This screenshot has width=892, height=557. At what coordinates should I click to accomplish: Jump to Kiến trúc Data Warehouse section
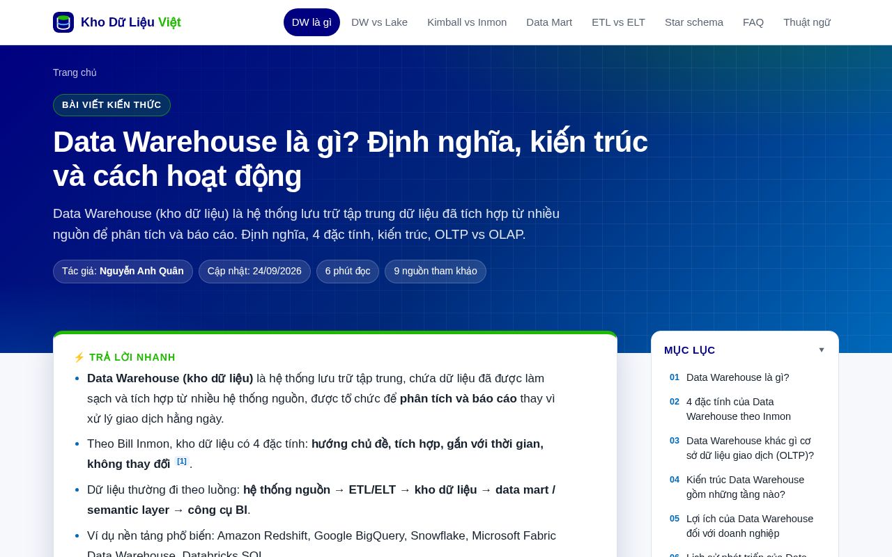coord(745,487)
